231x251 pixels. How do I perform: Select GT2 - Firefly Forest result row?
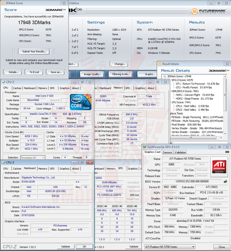coord(194,88)
